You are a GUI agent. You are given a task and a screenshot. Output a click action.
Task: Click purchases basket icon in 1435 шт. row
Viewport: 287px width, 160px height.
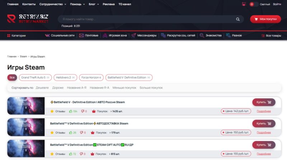tap(94, 111)
